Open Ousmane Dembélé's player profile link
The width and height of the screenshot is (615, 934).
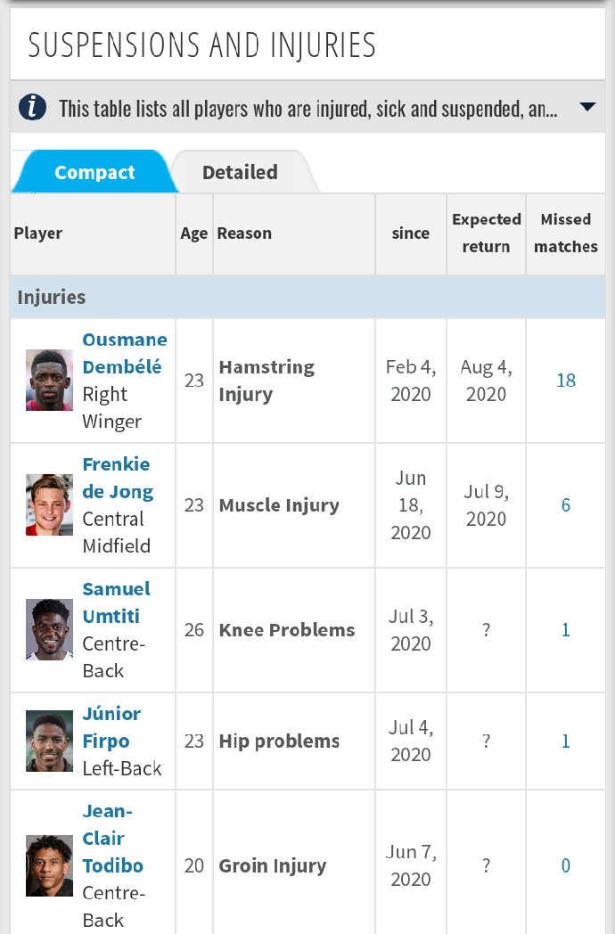click(x=124, y=353)
